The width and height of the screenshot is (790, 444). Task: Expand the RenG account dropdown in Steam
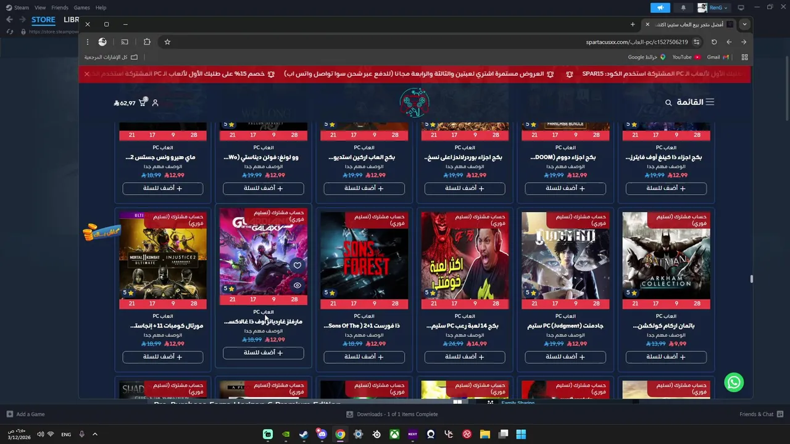[713, 7]
